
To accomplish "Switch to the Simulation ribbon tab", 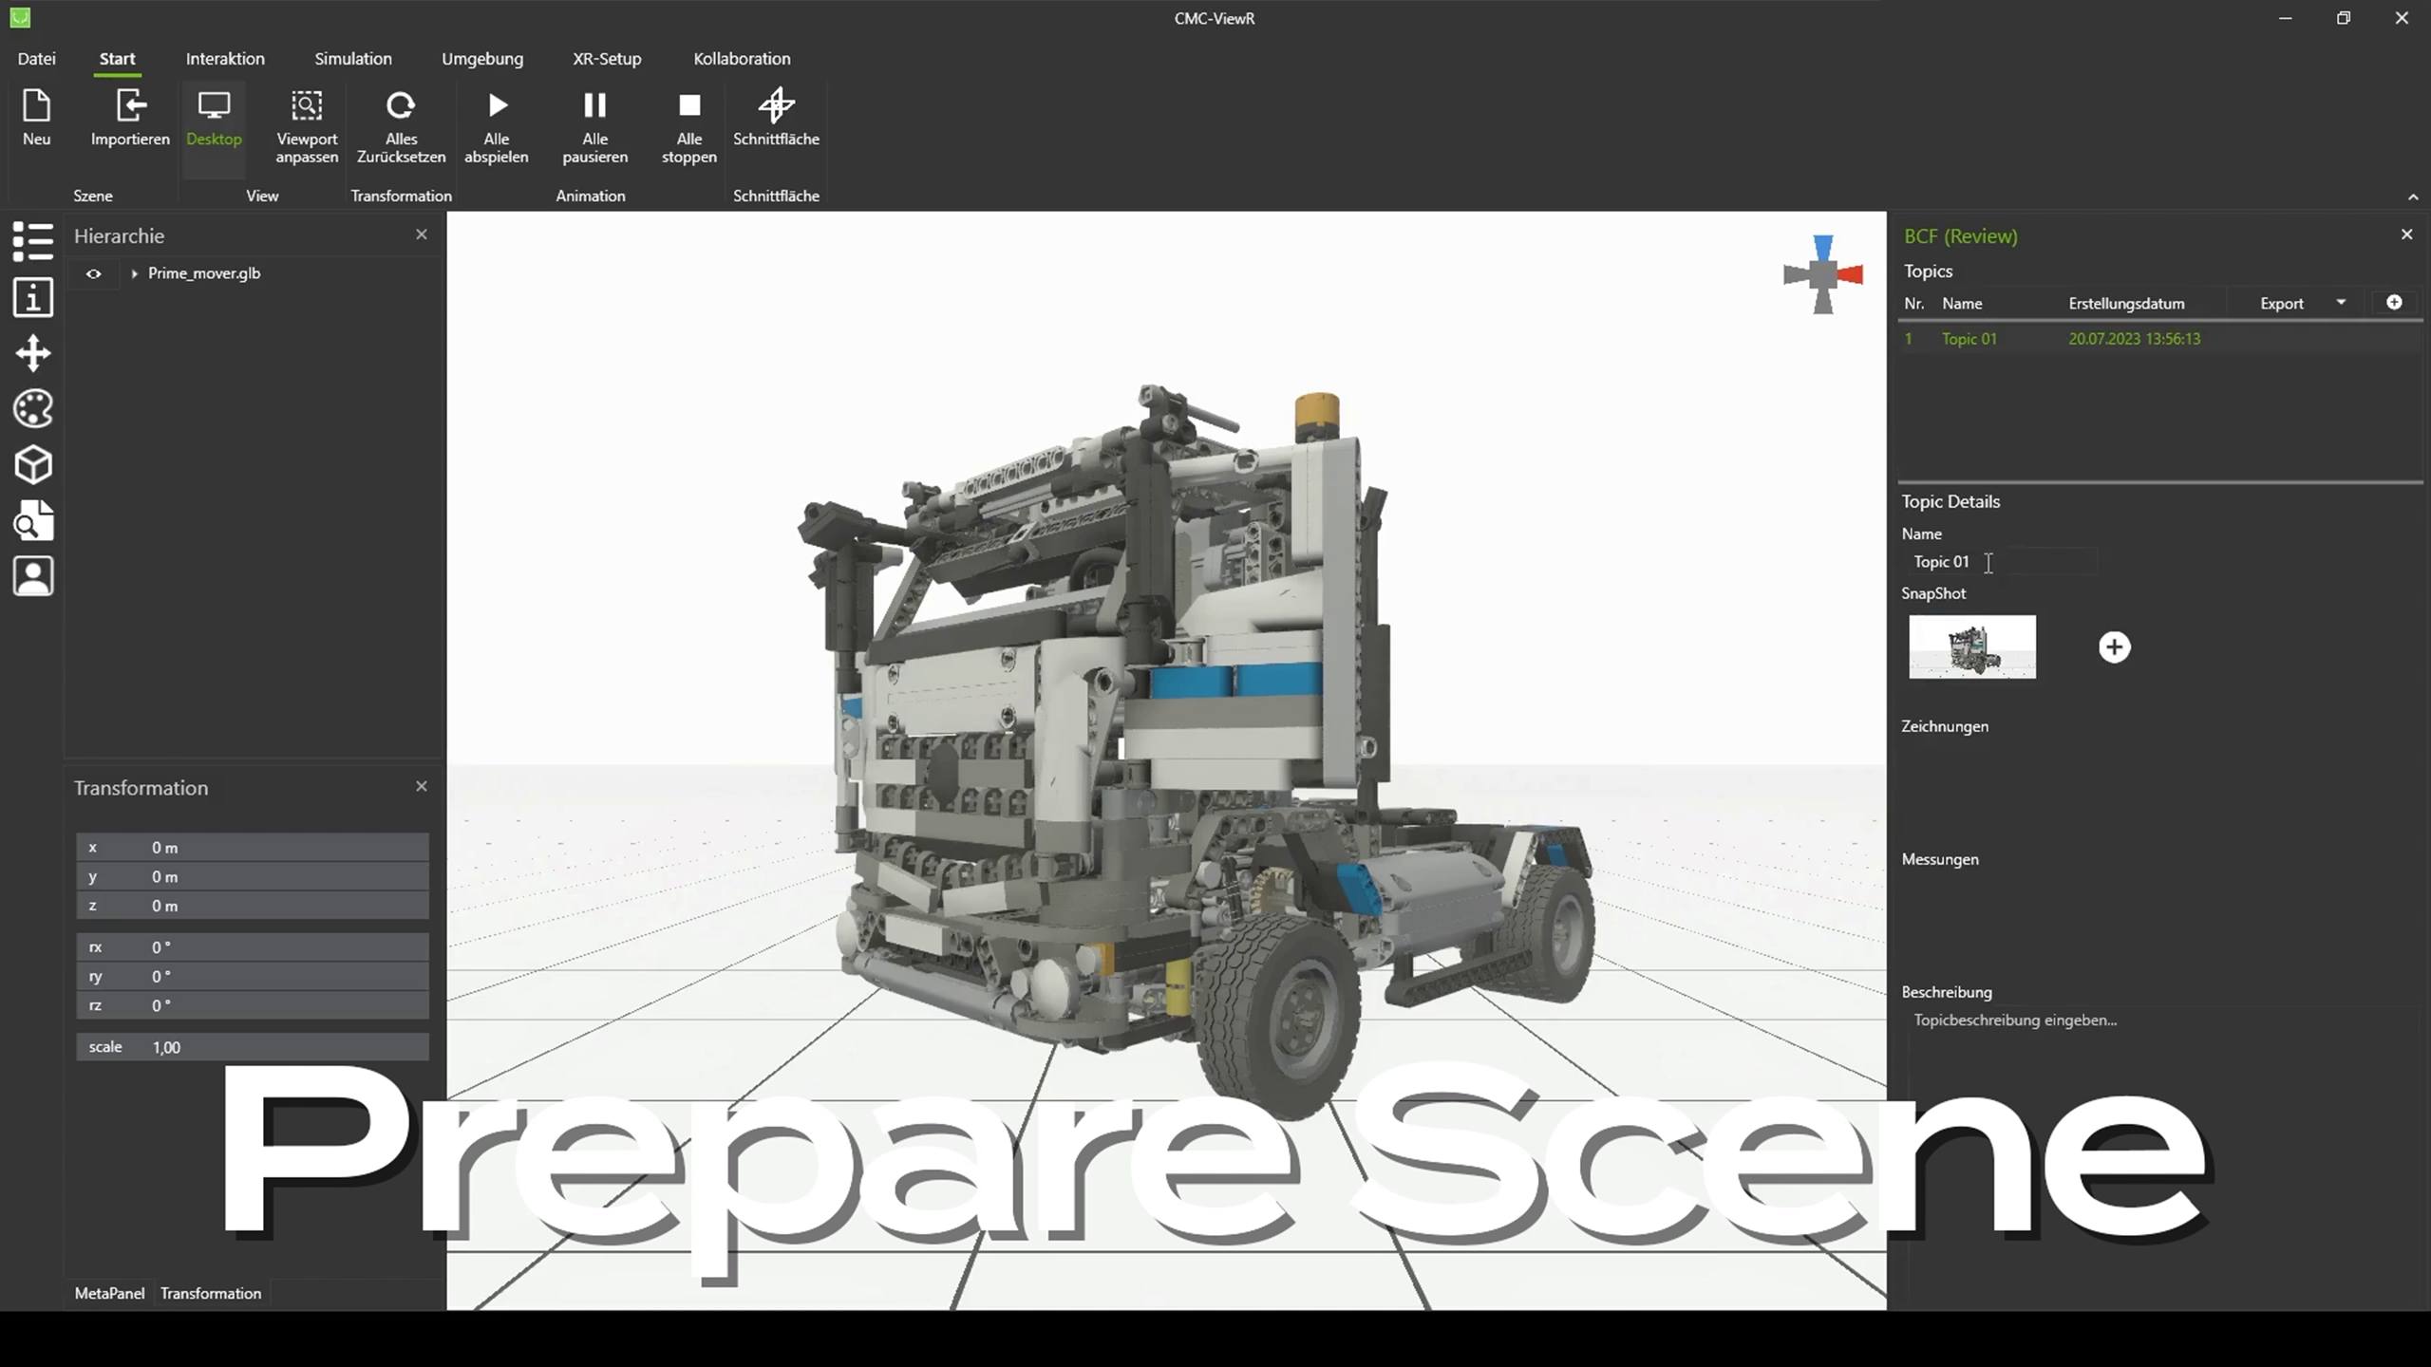I will click(x=352, y=59).
